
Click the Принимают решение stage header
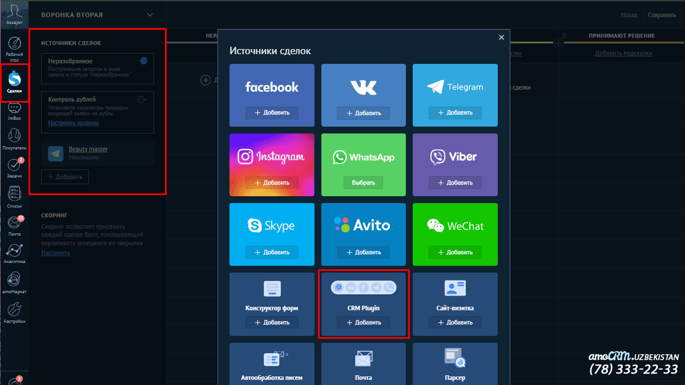point(622,35)
